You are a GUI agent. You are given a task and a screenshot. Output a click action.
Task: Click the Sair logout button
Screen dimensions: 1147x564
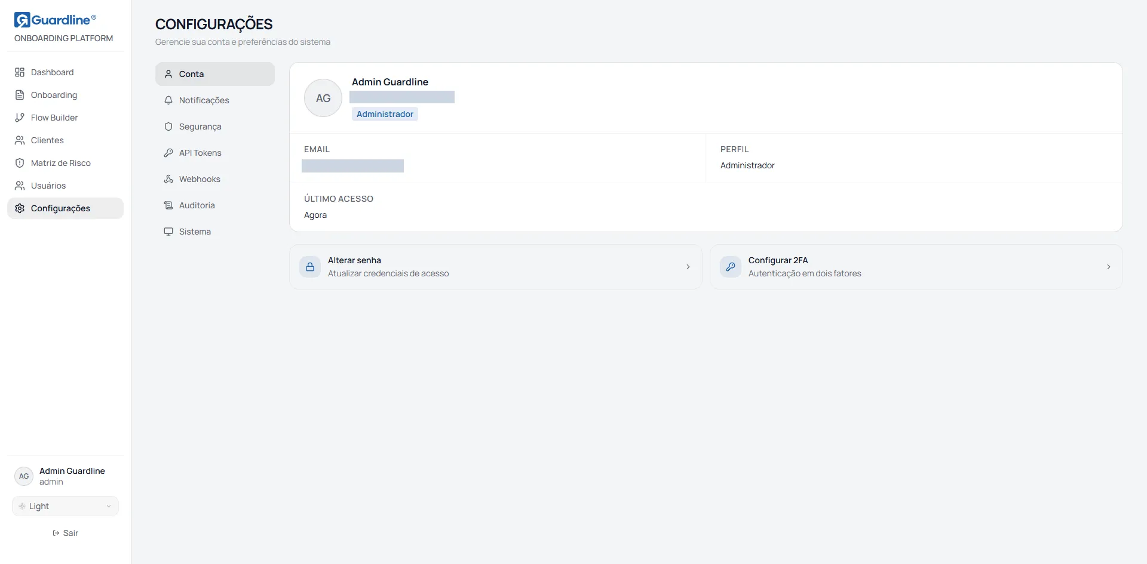click(x=65, y=533)
